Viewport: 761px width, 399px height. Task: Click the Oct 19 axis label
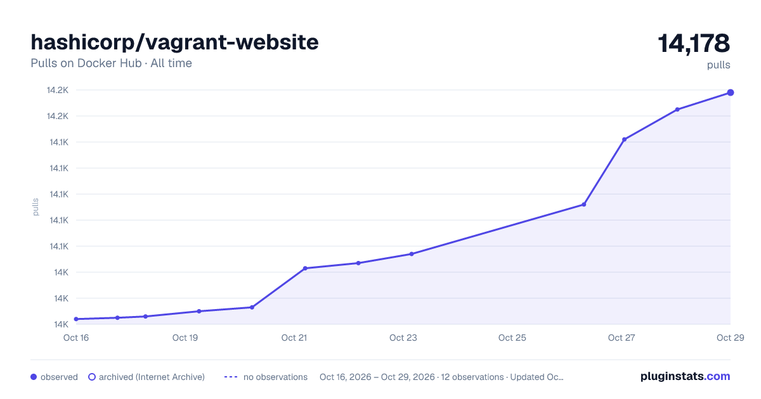(x=185, y=338)
